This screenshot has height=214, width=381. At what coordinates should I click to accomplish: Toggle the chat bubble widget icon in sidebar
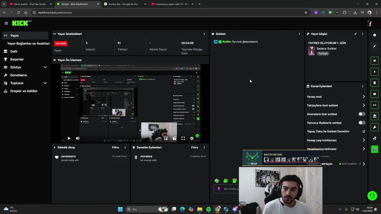pos(374,94)
